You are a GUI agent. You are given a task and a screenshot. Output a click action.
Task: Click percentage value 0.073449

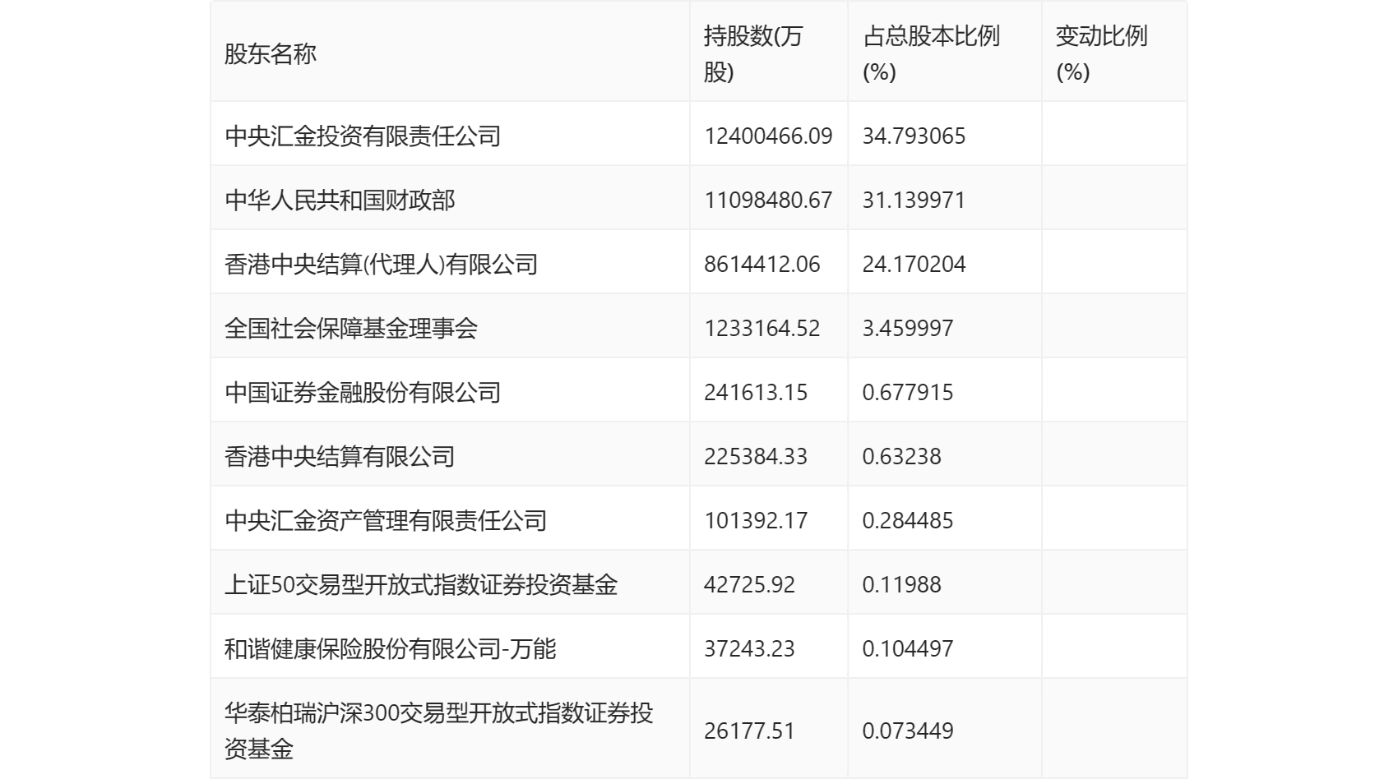point(908,731)
